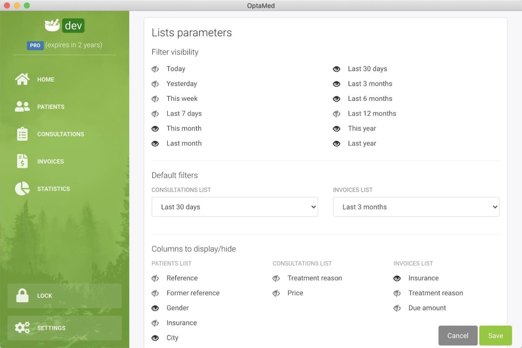Image resolution: width=522 pixels, height=348 pixels.
Task: Save the lists parameters
Action: tap(495, 335)
